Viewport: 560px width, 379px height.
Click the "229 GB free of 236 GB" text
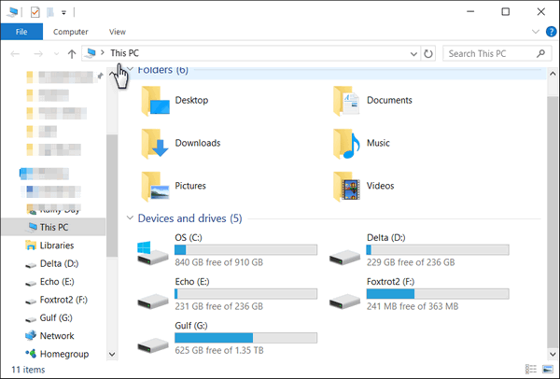411,262
